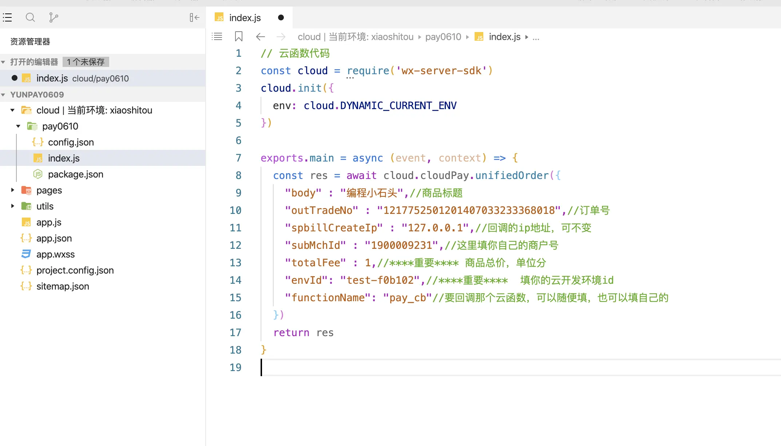The width and height of the screenshot is (781, 446).
Task: Collapse the pay0610 folder
Action: pyautogui.click(x=18, y=126)
